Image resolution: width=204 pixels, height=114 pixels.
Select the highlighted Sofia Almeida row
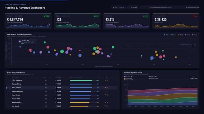pos(62,88)
